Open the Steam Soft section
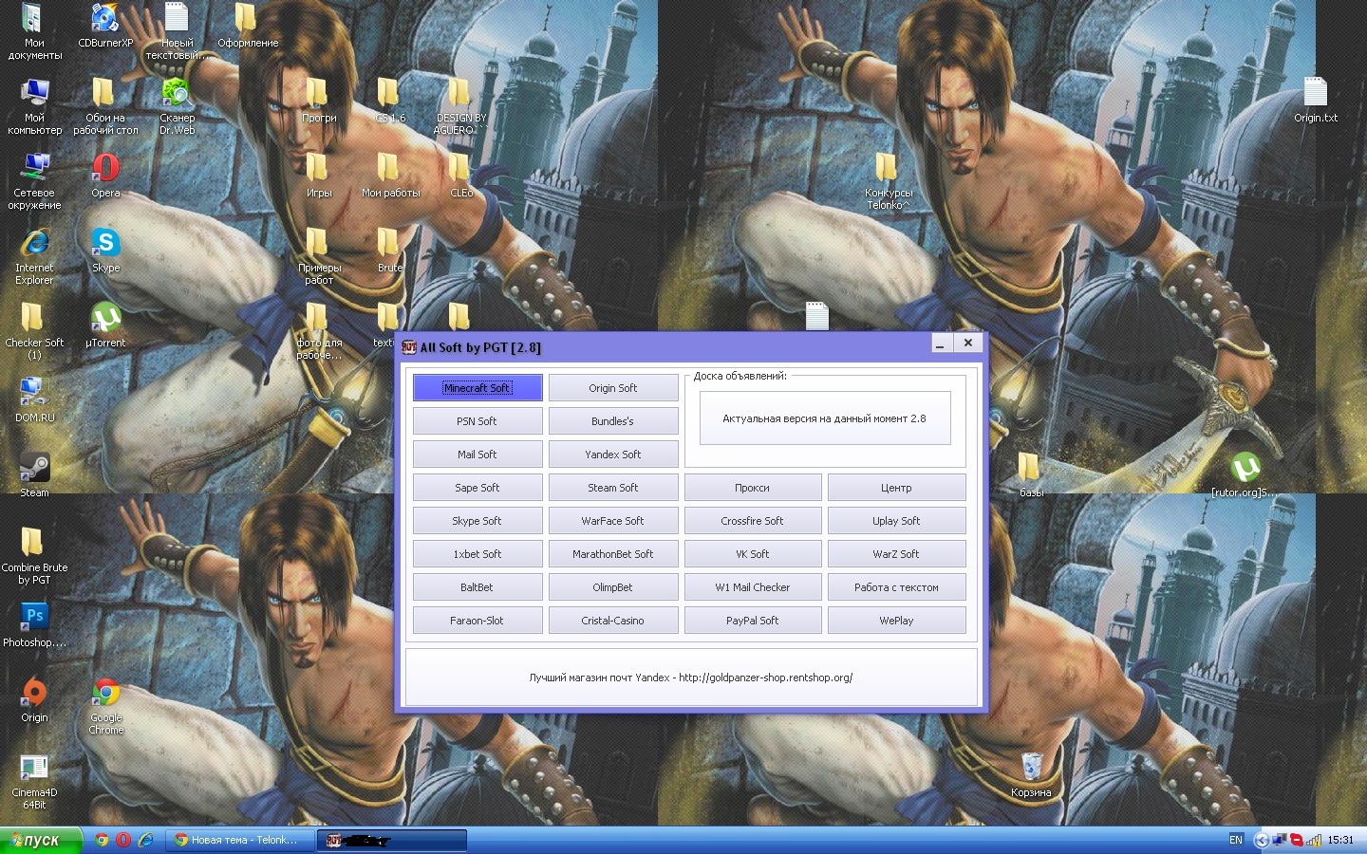Image resolution: width=1367 pixels, height=854 pixels. [x=613, y=487]
